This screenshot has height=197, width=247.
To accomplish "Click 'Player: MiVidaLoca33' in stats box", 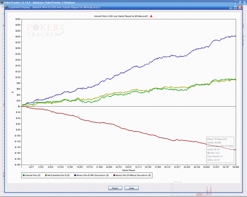I will 217,139.
